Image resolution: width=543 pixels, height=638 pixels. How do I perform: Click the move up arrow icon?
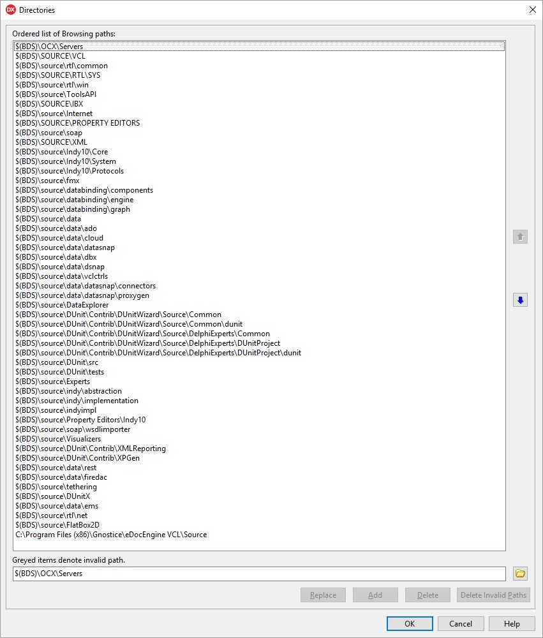coord(520,237)
